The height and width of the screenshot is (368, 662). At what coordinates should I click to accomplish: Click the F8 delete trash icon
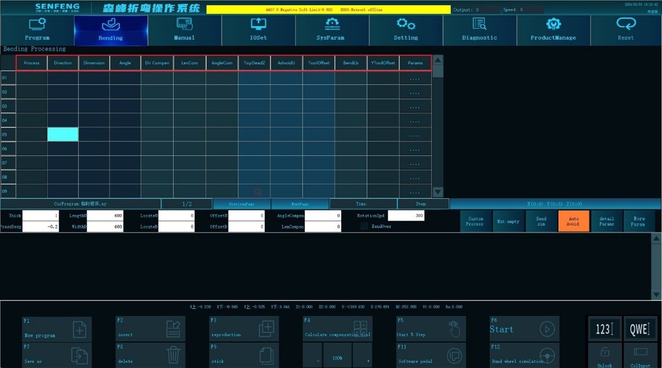pyautogui.click(x=173, y=355)
